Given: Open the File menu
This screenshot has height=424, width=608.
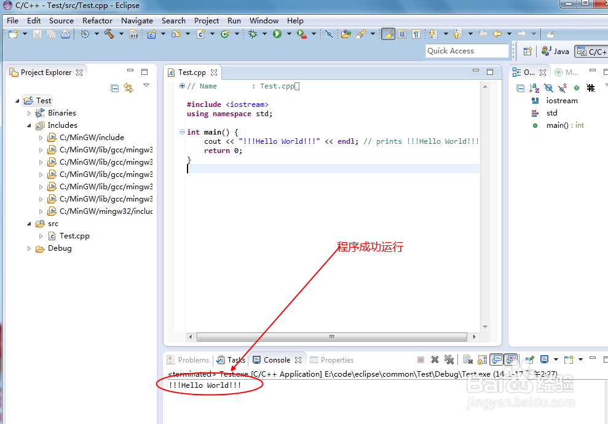Looking at the screenshot, I should point(12,20).
